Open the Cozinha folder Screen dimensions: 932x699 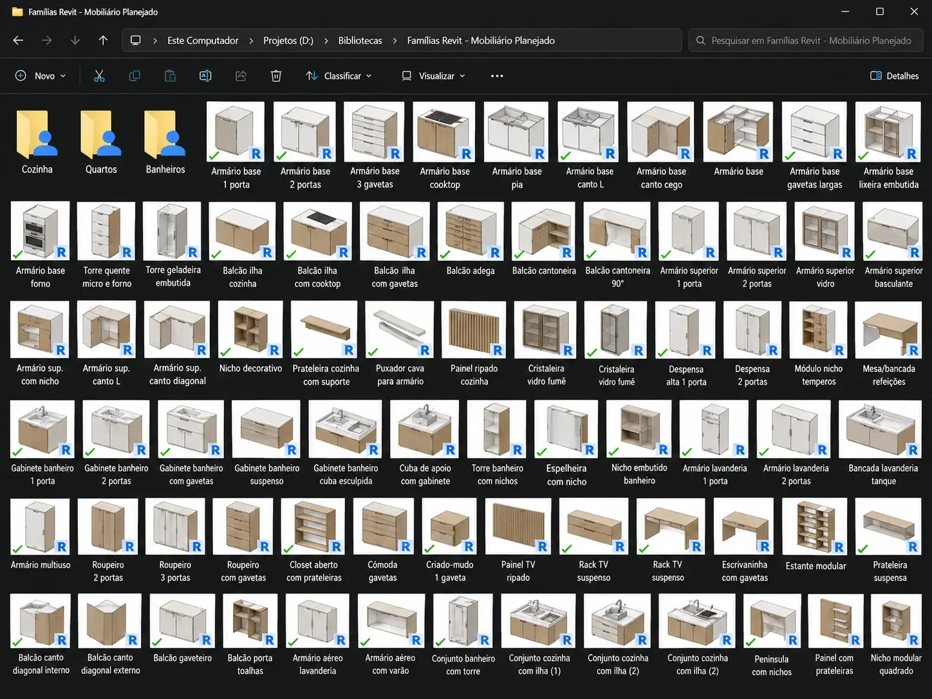coord(37,142)
